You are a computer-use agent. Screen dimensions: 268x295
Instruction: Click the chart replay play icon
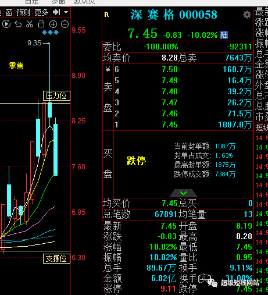tap(6, 24)
